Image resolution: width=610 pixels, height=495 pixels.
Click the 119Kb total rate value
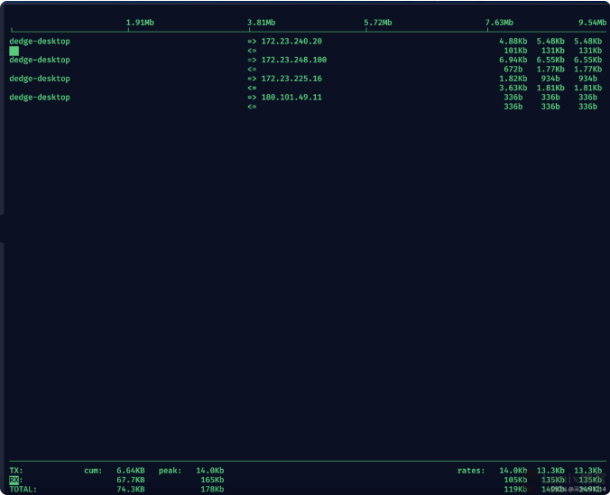[515, 490]
